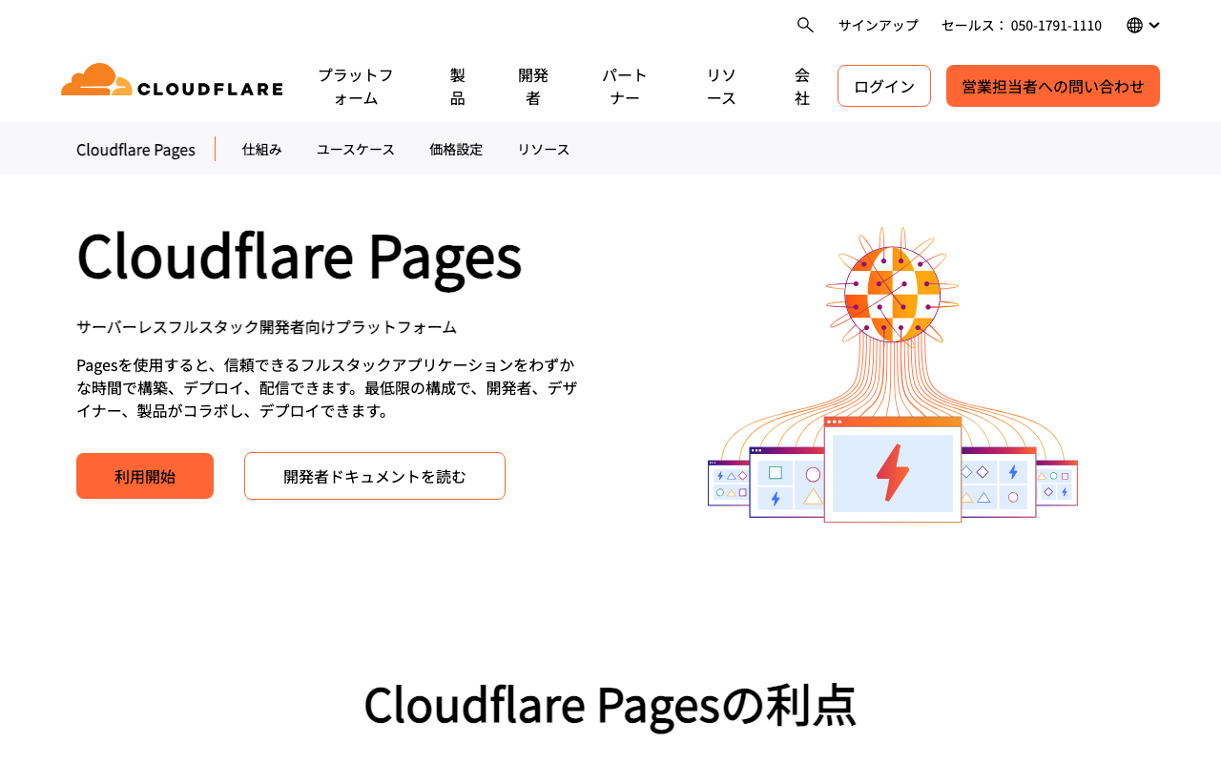Image resolution: width=1221 pixels, height=763 pixels.
Task: View the 価格設定 page
Action: pos(456,149)
